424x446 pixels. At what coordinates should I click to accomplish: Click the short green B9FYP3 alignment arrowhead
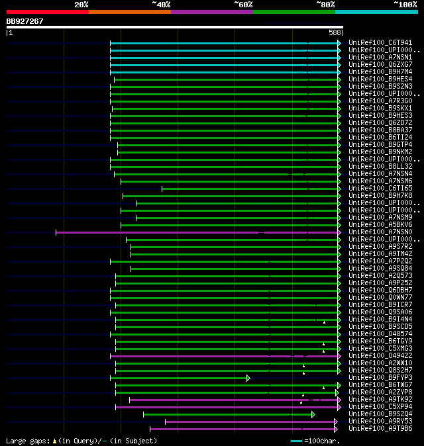click(x=248, y=379)
